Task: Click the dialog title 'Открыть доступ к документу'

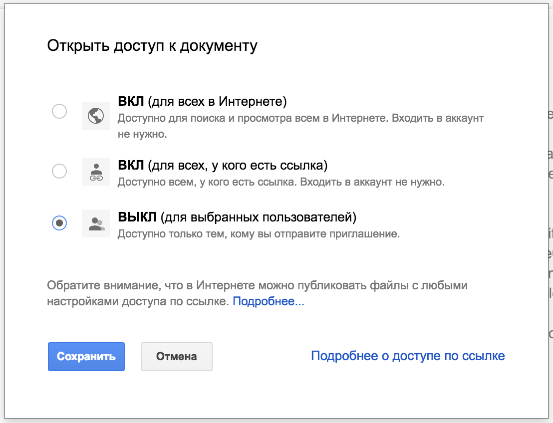Action: tap(152, 45)
